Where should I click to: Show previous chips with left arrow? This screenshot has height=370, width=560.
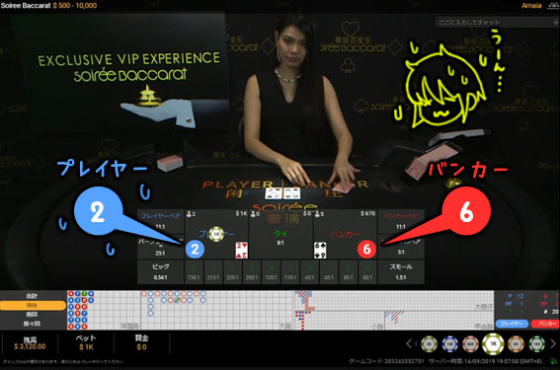tap(409, 344)
